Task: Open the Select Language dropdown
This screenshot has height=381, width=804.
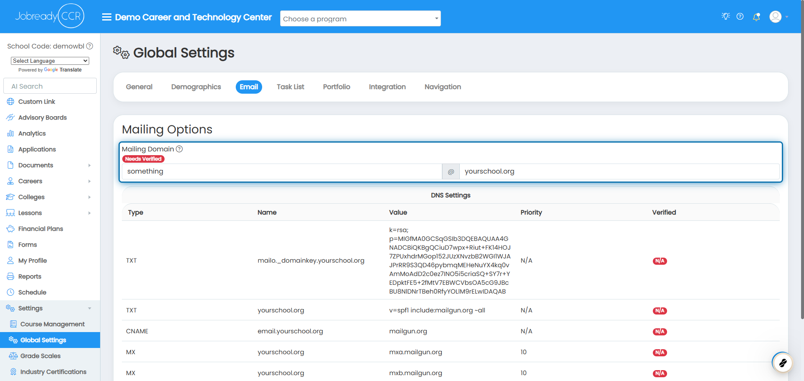Action: [x=50, y=61]
